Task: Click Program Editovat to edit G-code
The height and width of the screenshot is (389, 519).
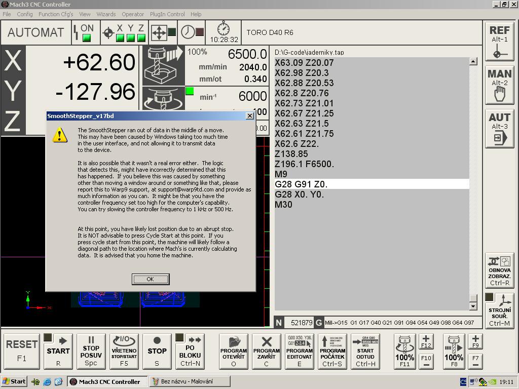Action: (x=299, y=351)
